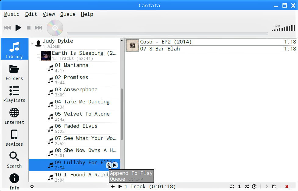Click the Coso EP2 cover in queue
298x191 pixels.
132,45
